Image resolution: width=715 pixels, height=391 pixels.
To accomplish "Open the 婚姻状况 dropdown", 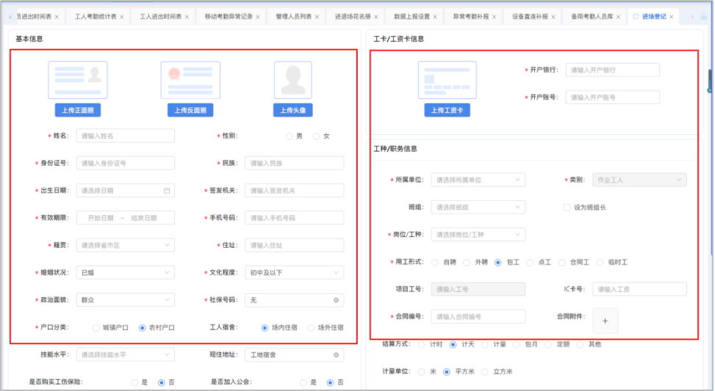I will (126, 273).
